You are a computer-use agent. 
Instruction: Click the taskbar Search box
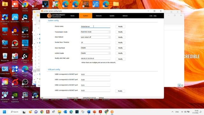[15, 112]
